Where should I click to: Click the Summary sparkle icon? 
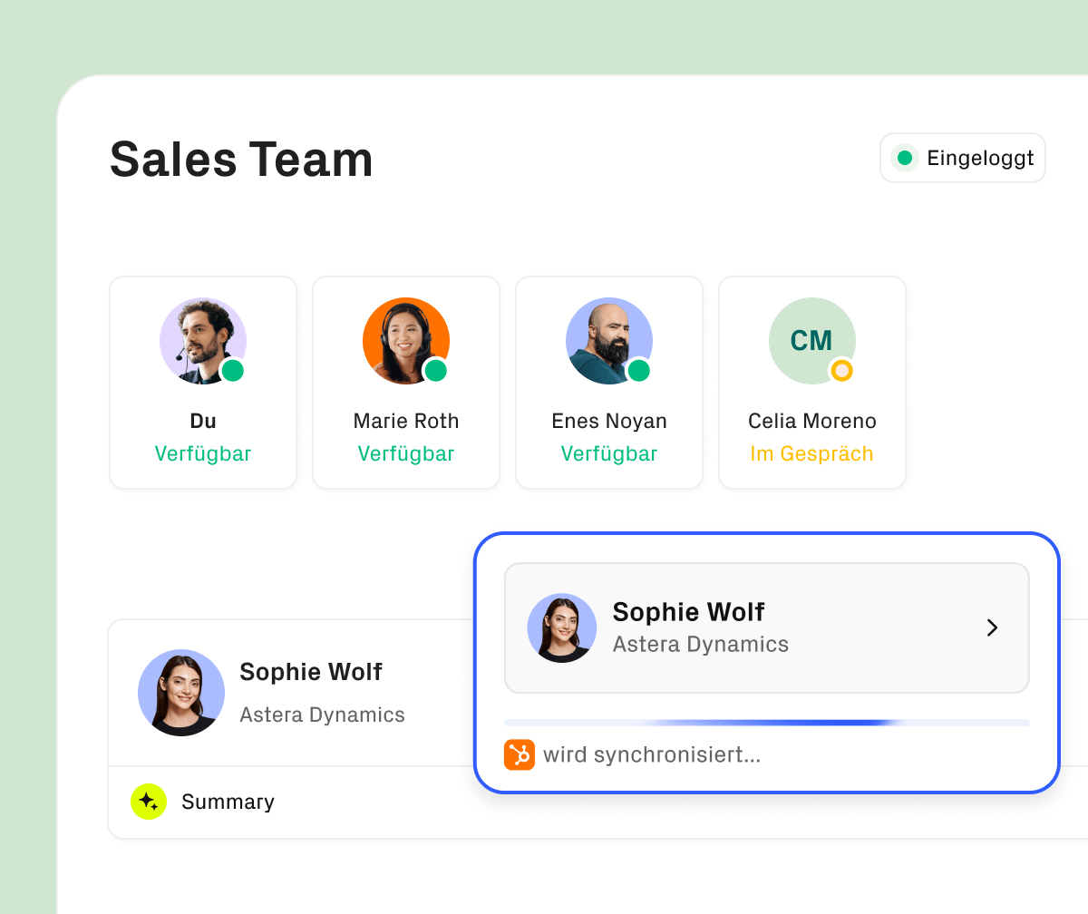click(149, 802)
